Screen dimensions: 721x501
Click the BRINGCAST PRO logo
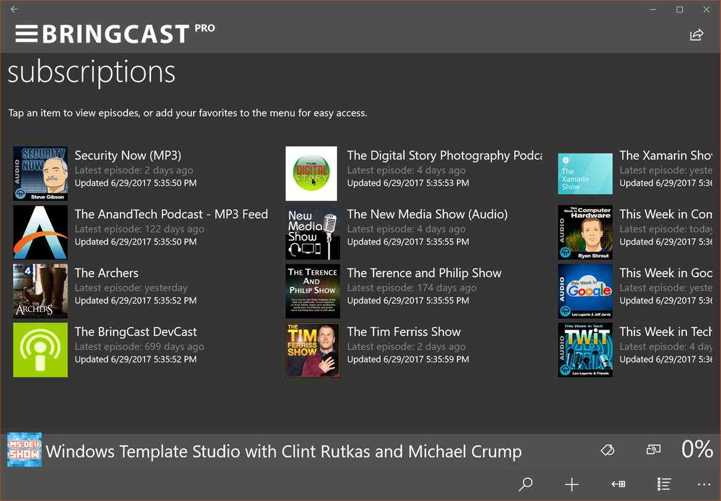[x=128, y=33]
